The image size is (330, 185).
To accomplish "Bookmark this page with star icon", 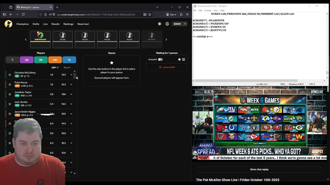I will click(150, 14).
